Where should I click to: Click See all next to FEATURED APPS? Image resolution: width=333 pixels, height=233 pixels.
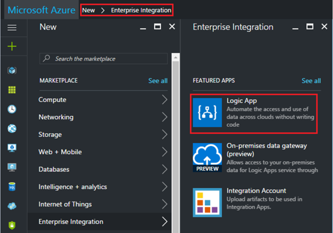(311, 81)
